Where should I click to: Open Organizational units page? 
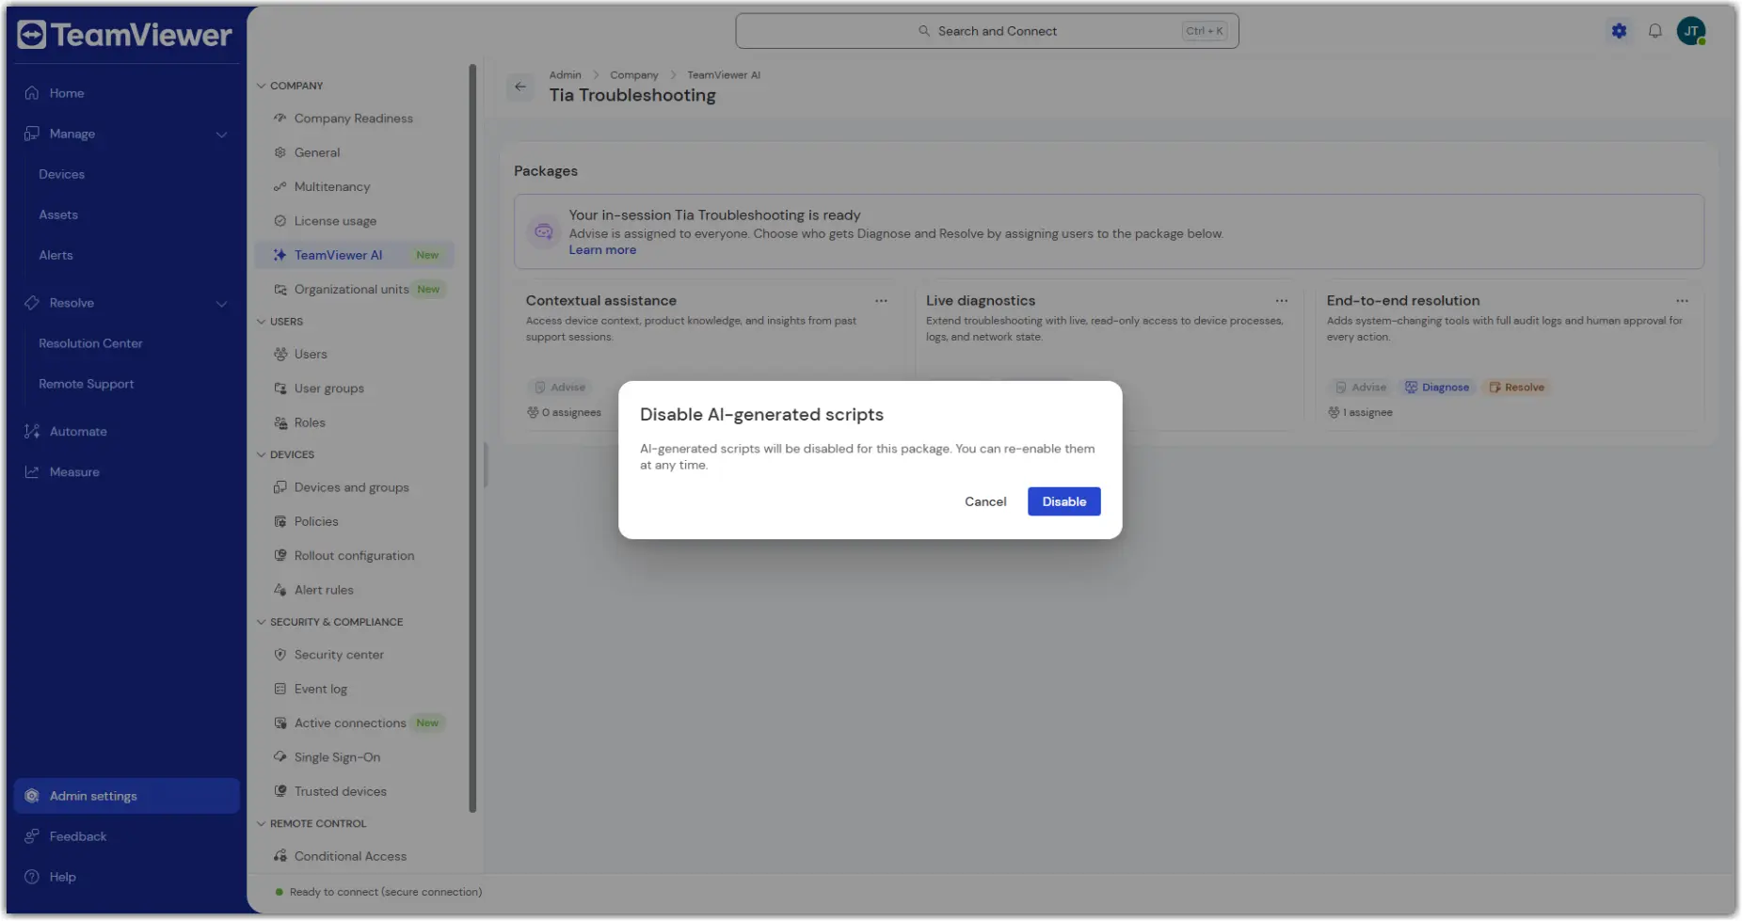(x=354, y=289)
